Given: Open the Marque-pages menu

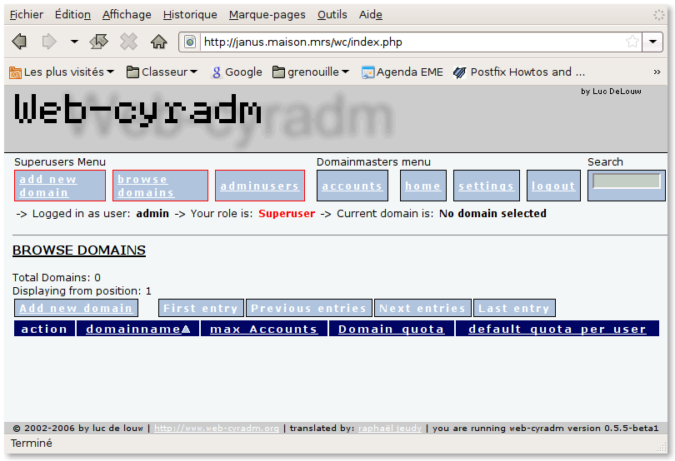Looking at the screenshot, I should [267, 14].
